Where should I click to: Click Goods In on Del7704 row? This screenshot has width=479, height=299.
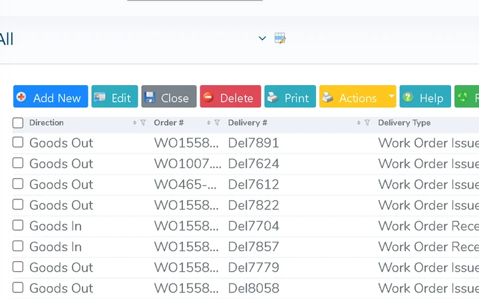(x=56, y=226)
